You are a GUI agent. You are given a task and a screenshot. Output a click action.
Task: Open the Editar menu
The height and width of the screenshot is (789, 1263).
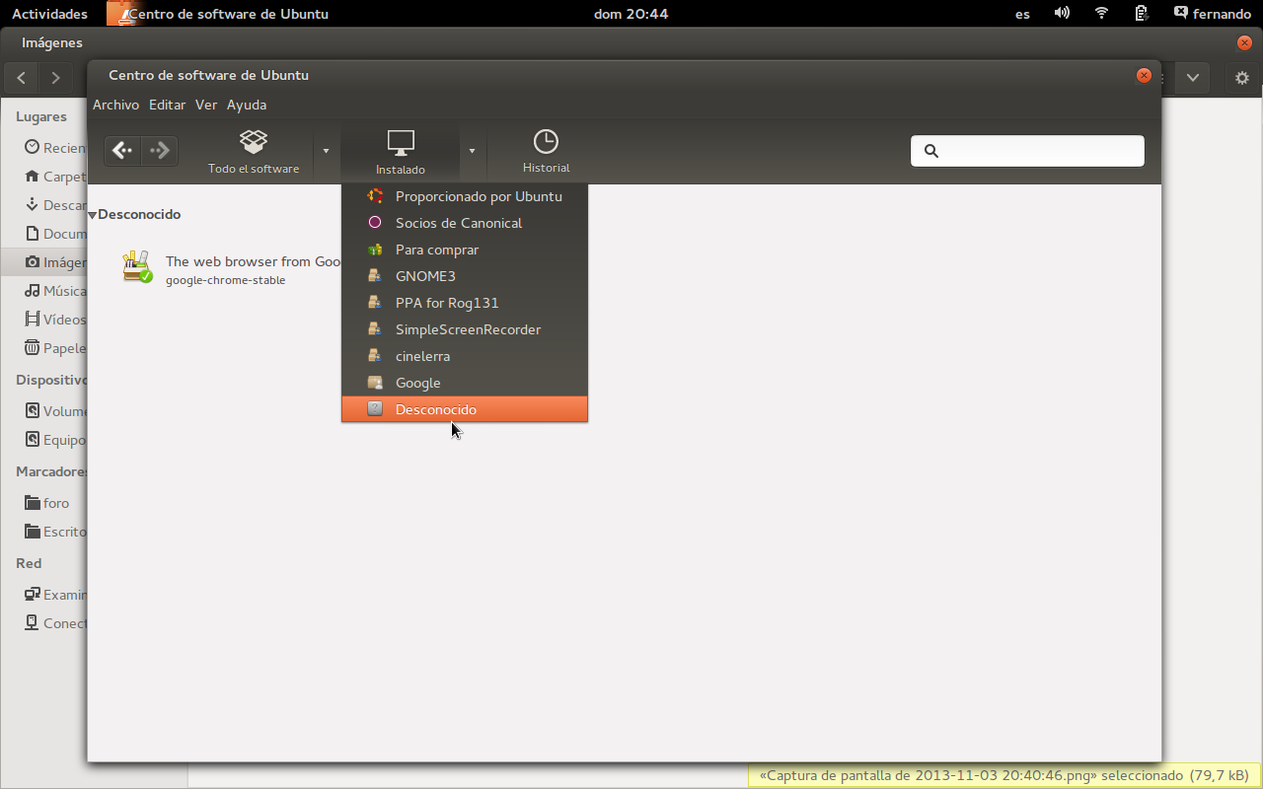pyautogui.click(x=167, y=105)
